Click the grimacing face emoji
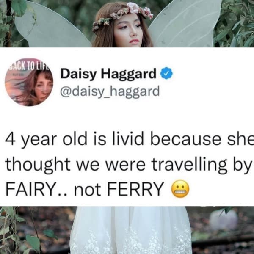Viewport: 254px width, 254px height. (x=180, y=189)
